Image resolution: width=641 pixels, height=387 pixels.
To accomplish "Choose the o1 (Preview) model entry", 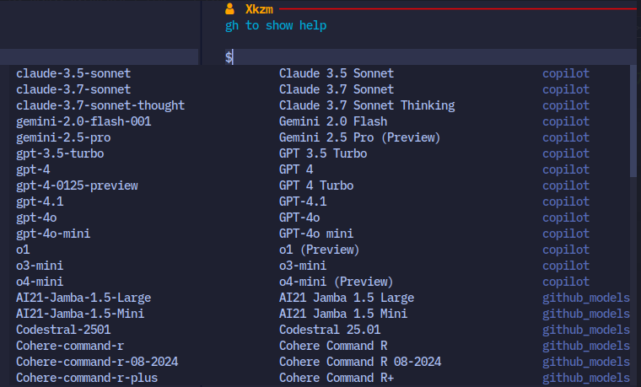I will [23, 250].
